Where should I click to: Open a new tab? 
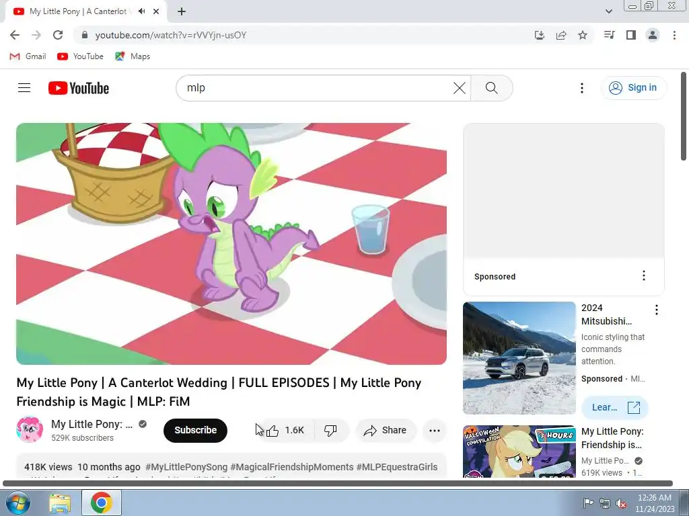182,11
